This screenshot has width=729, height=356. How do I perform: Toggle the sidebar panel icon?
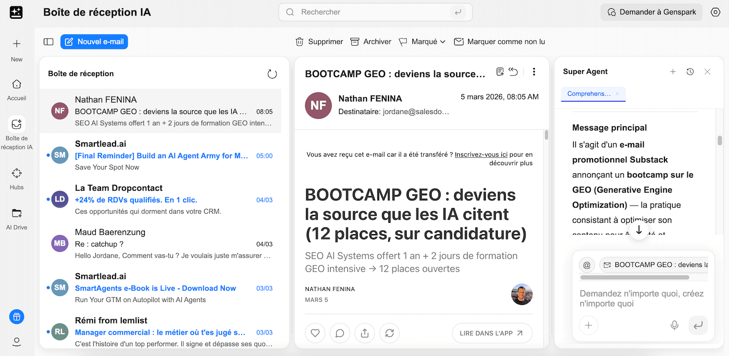tap(48, 42)
